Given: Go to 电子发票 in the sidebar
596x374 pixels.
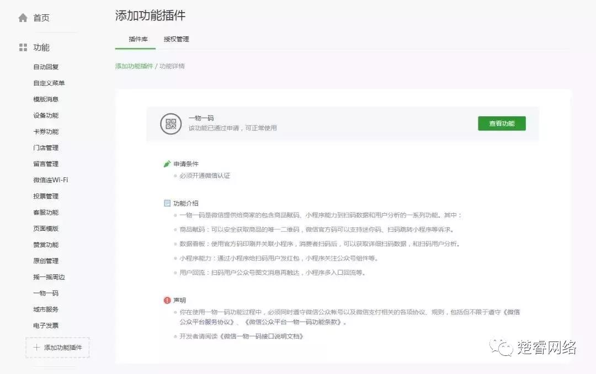Looking at the screenshot, I should (x=46, y=326).
